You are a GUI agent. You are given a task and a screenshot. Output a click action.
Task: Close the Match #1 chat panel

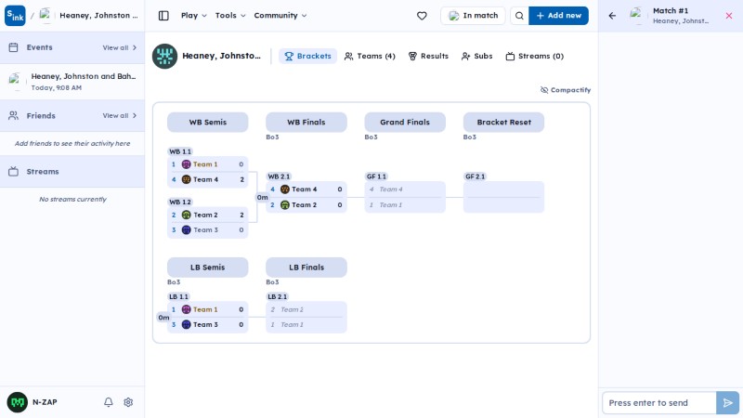(729, 16)
